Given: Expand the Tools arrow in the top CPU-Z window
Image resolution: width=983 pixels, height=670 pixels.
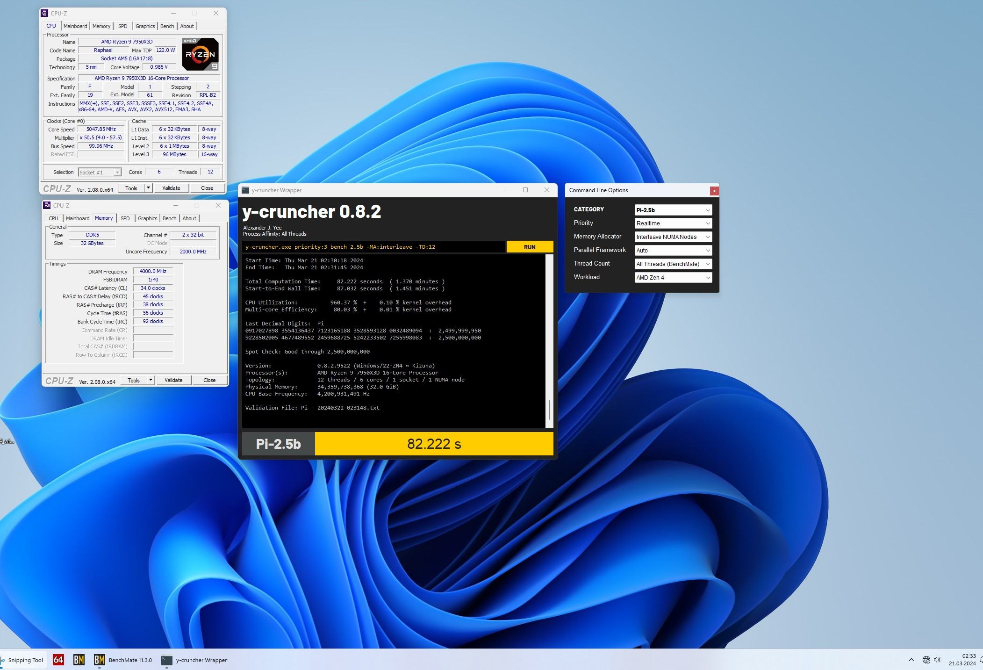Looking at the screenshot, I should pos(148,188).
